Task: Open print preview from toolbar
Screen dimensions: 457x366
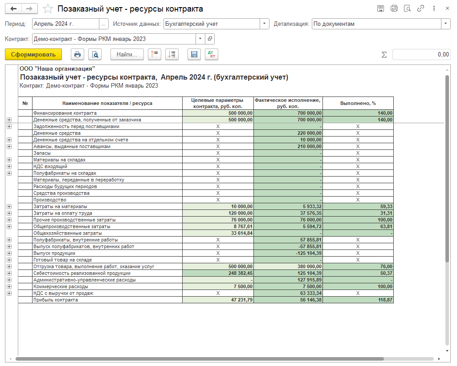Action: (x=95, y=54)
